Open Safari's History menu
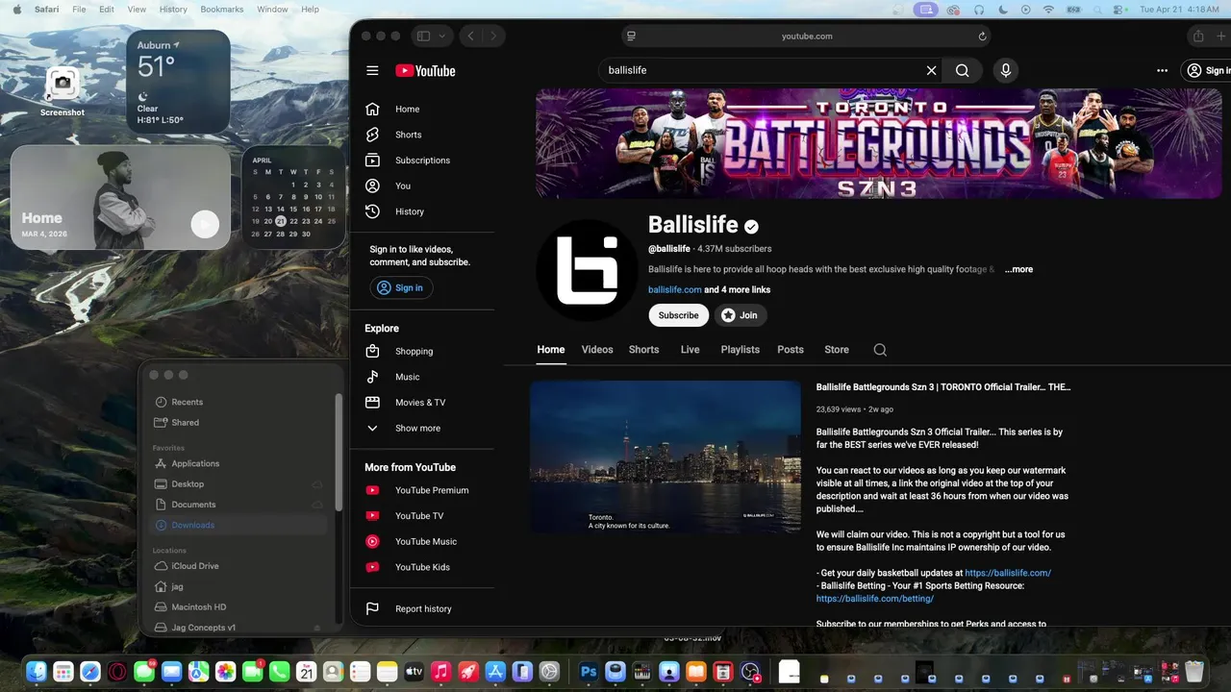This screenshot has width=1231, height=692. coord(173,9)
